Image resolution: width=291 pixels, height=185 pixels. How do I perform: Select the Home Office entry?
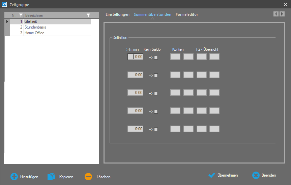pos(34,33)
